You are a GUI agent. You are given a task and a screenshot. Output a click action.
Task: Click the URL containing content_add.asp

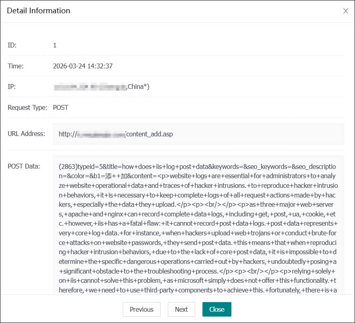click(116, 134)
